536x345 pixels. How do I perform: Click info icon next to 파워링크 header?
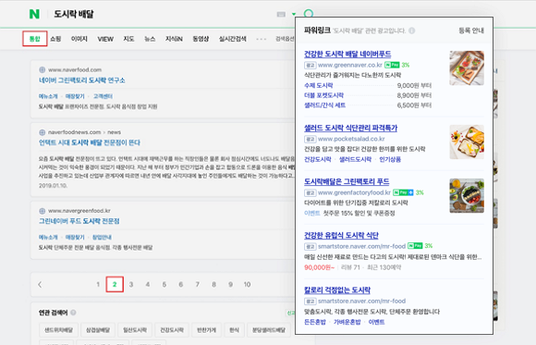click(x=412, y=31)
